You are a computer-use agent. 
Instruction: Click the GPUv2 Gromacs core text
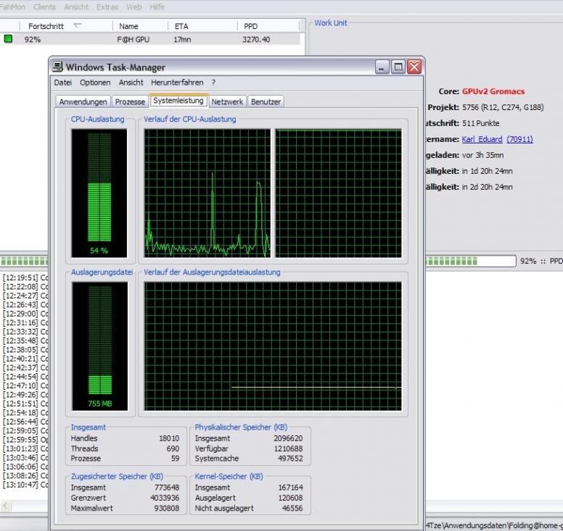point(493,91)
